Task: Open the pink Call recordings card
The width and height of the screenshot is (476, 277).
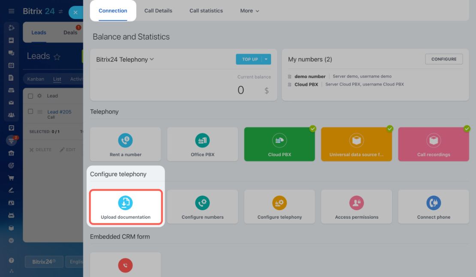Action: coord(434,144)
